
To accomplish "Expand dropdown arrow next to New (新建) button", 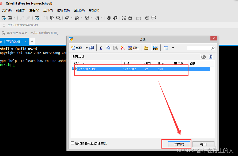I will click(86, 48).
